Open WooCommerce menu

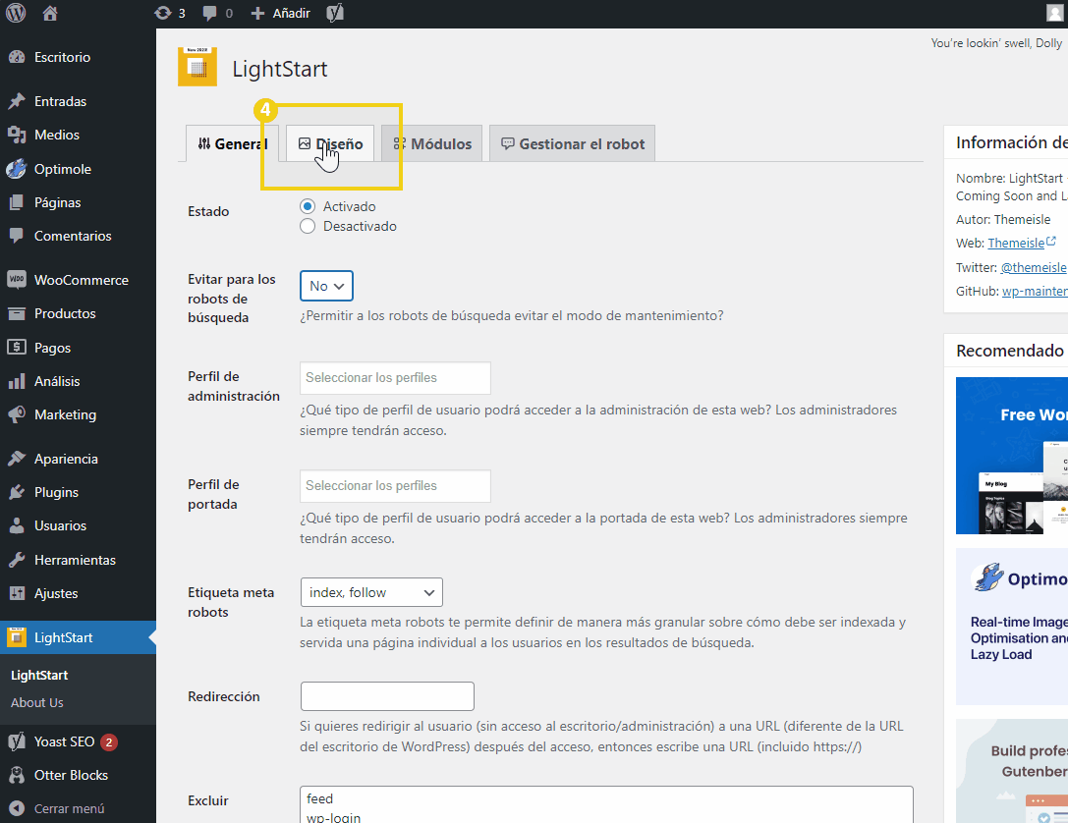click(x=81, y=280)
